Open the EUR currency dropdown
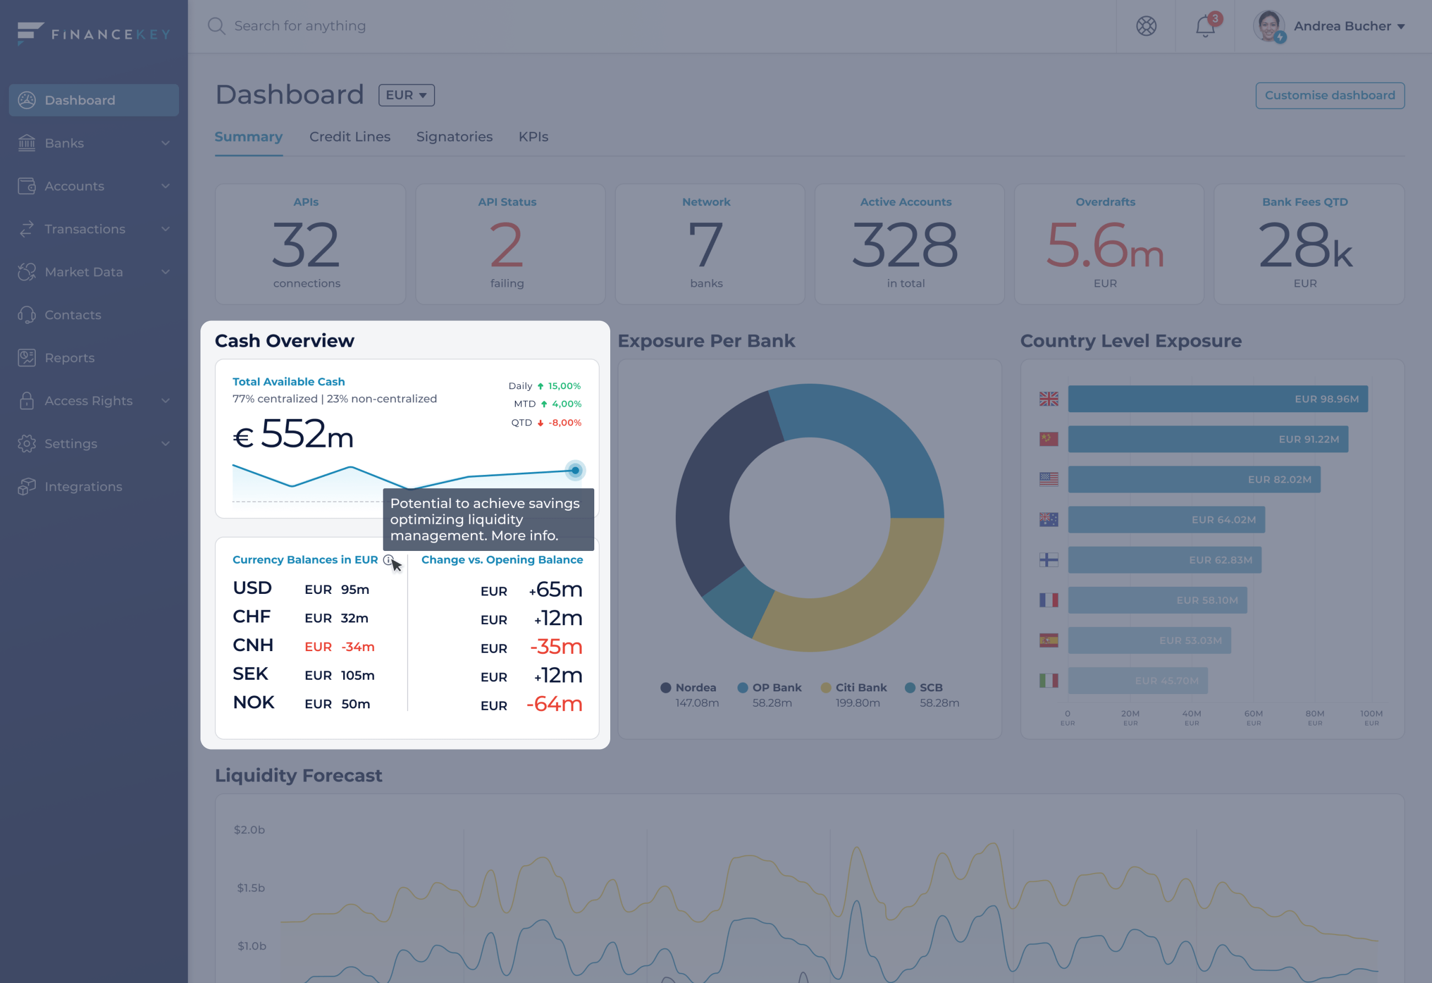 click(x=406, y=95)
